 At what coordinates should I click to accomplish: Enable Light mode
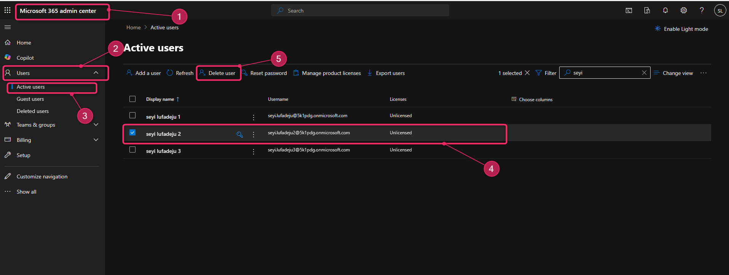tap(681, 29)
